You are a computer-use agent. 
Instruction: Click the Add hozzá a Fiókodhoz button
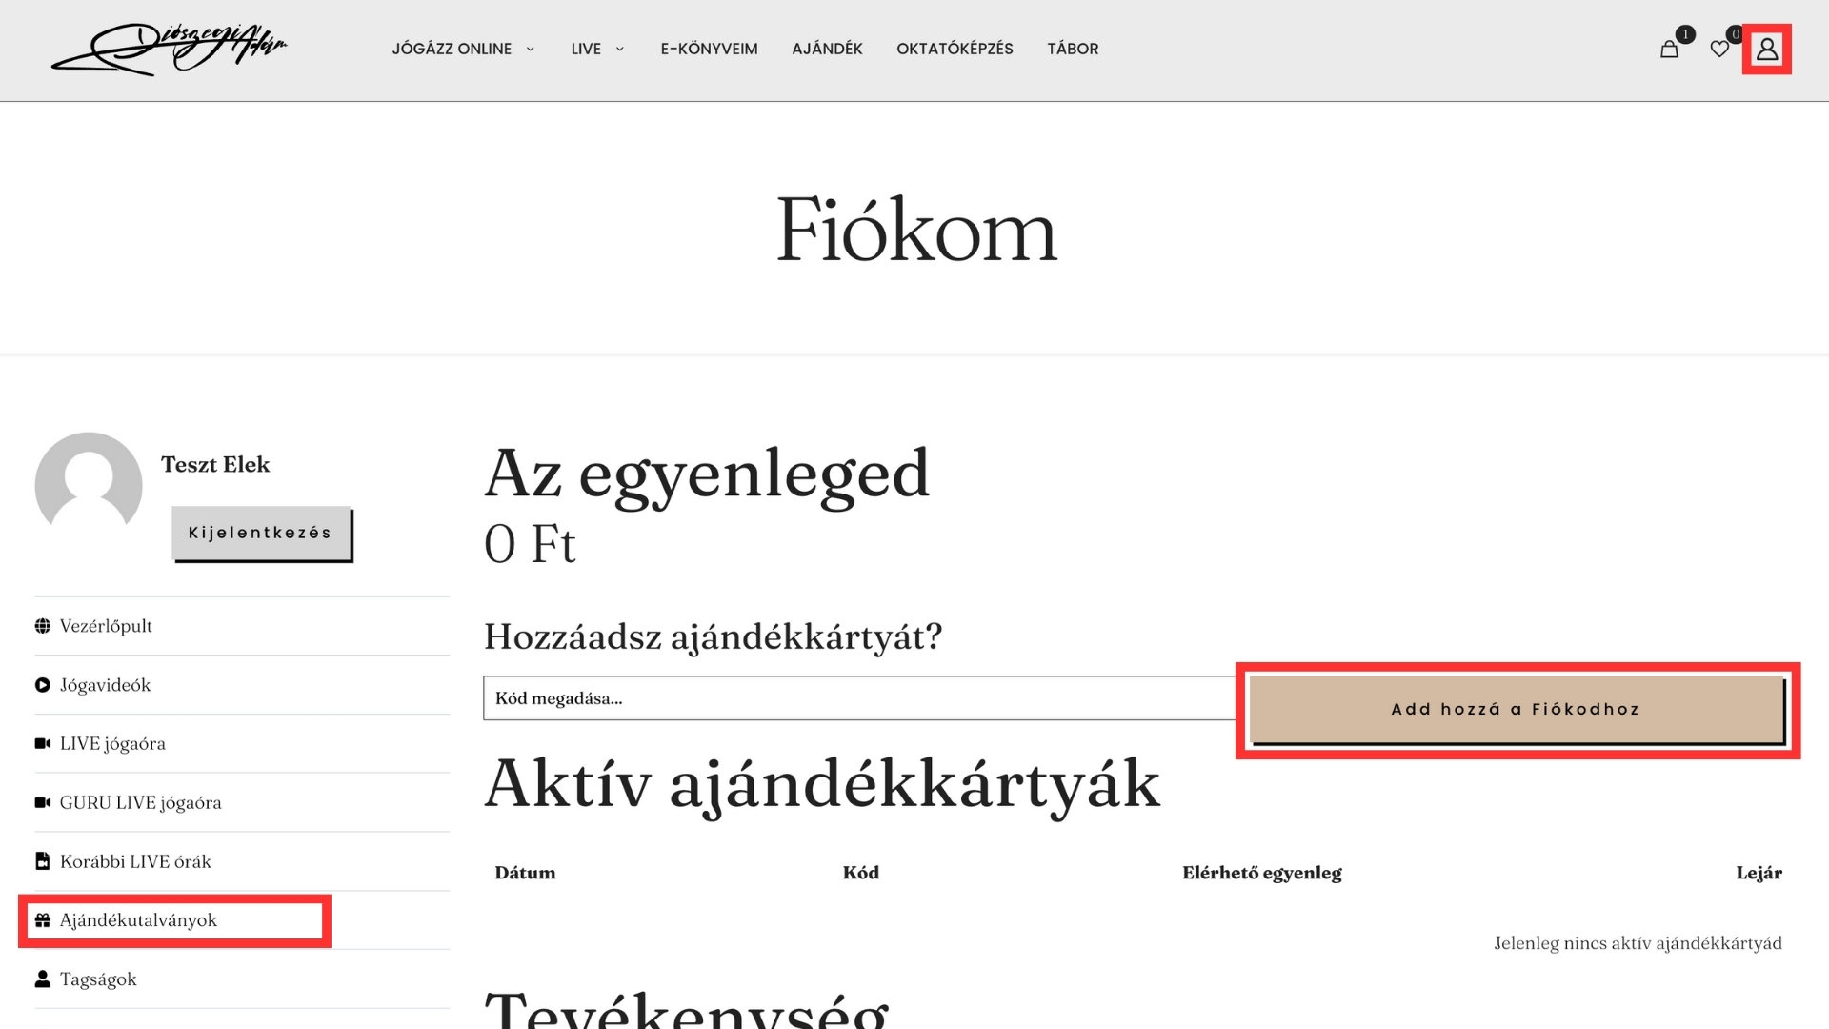tap(1516, 709)
